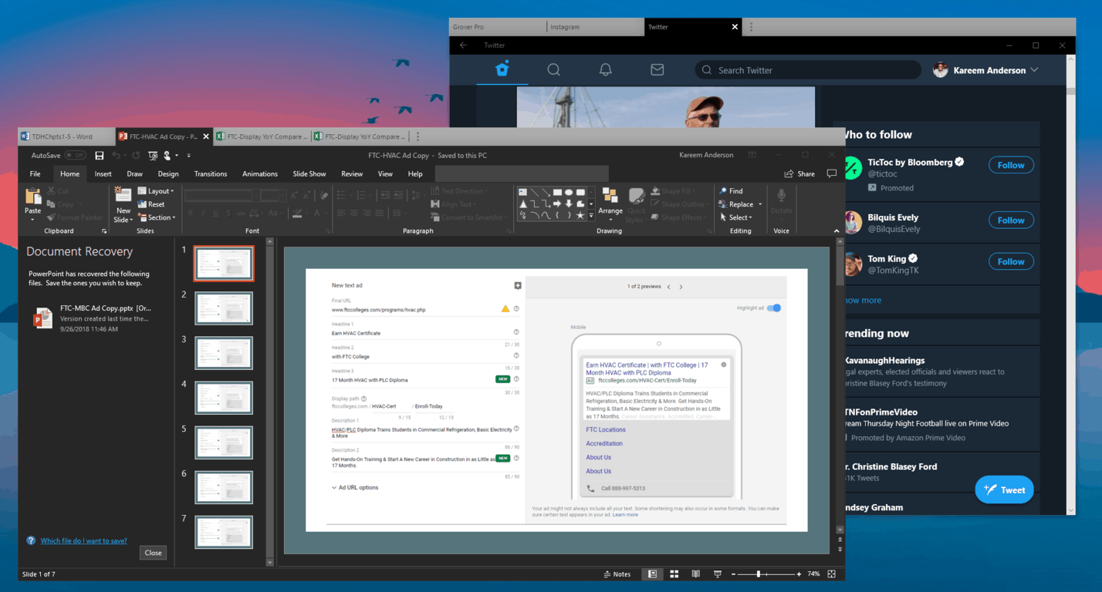Open Layout dropdown in Slides group
Viewport: 1102px width, 592px height.
click(x=156, y=191)
